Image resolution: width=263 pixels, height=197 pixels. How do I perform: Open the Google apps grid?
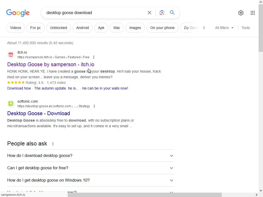coord(253,13)
